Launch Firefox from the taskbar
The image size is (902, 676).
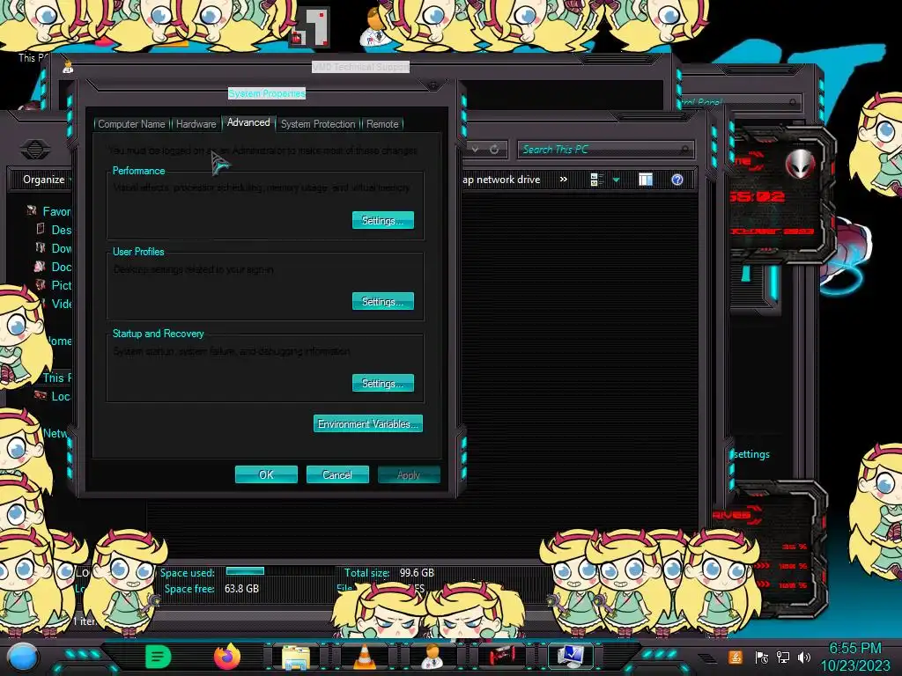(x=226, y=657)
